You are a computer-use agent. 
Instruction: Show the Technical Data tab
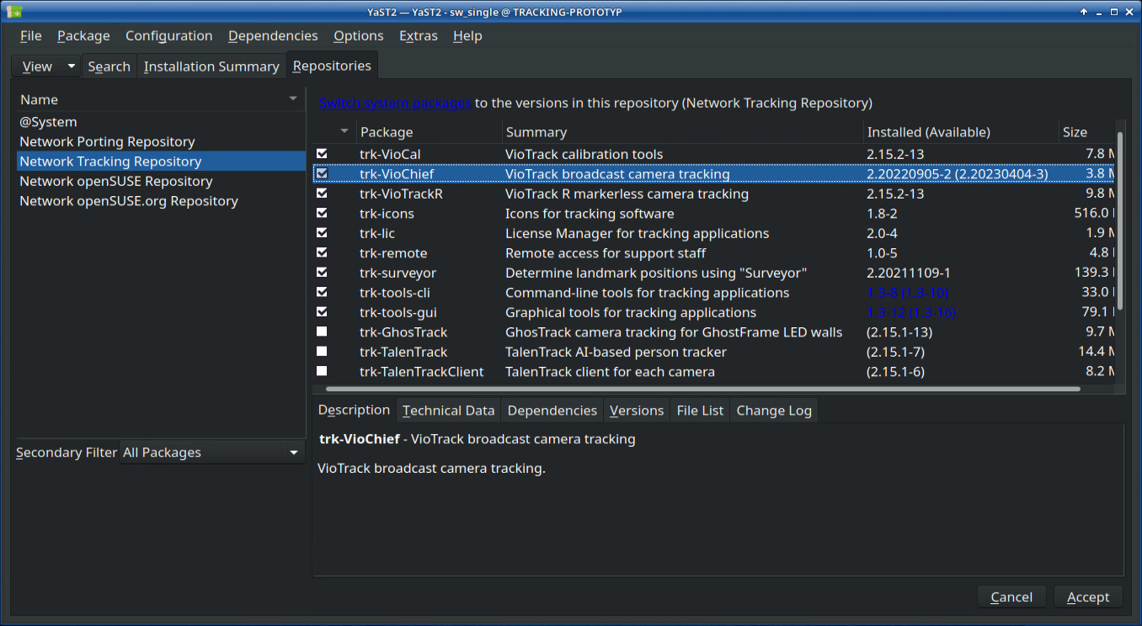(448, 411)
